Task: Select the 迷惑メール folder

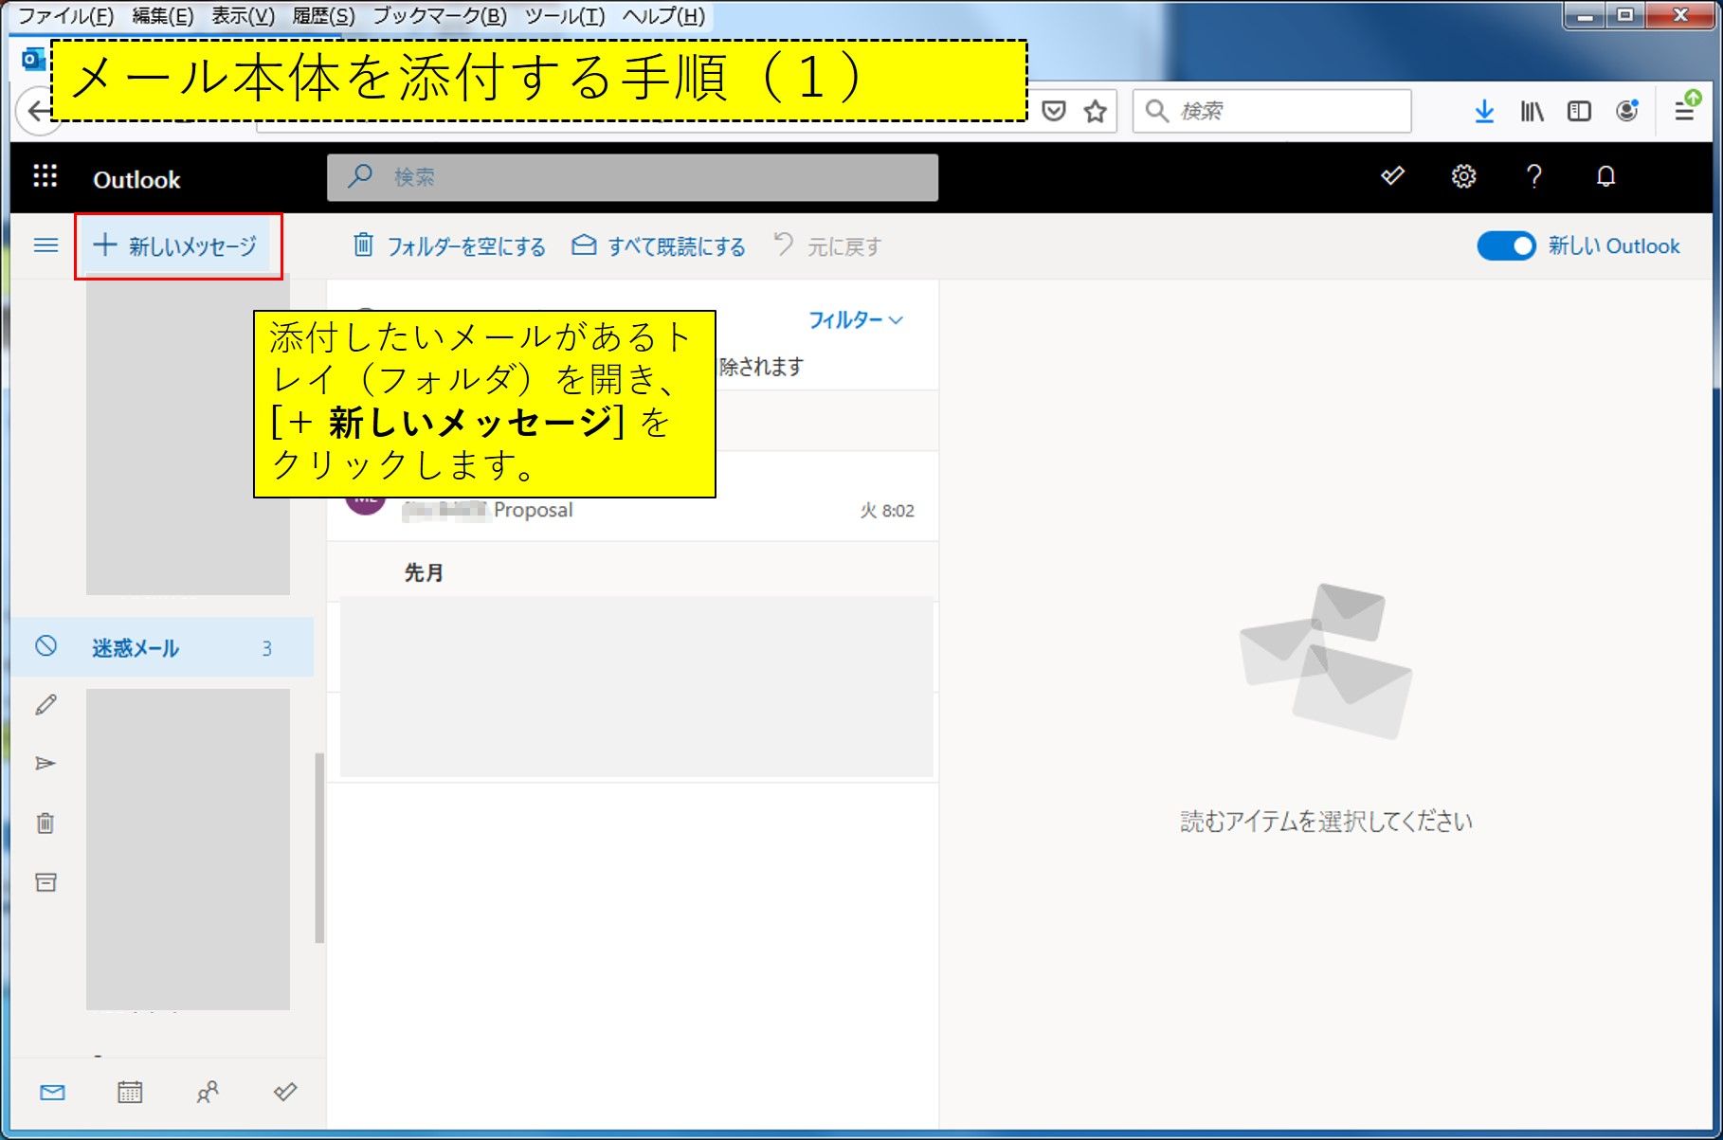Action: (x=162, y=647)
